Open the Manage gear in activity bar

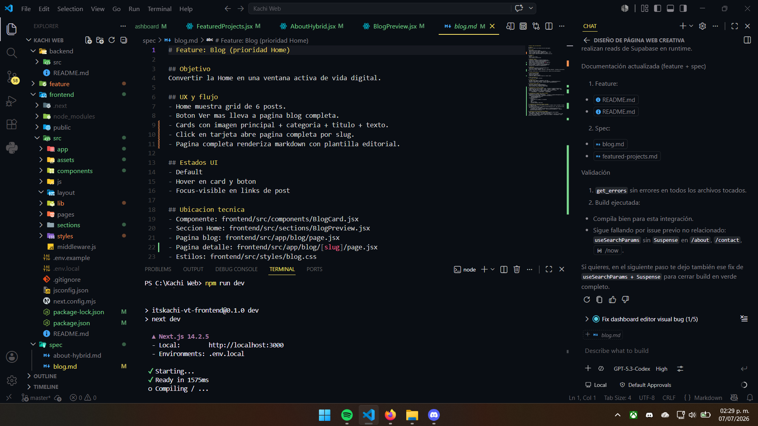tap(12, 380)
